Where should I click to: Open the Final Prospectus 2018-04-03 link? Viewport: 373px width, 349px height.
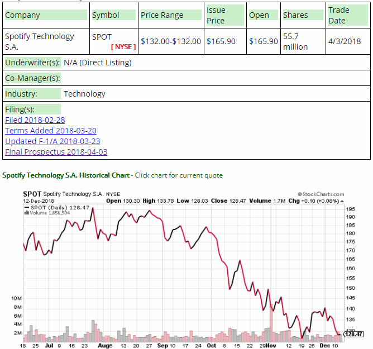(x=56, y=152)
